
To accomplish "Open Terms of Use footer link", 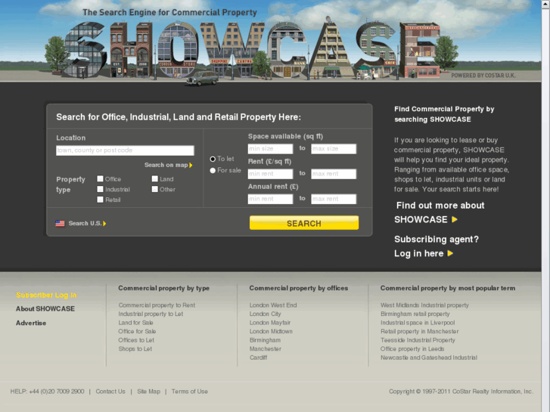I will coord(190,392).
